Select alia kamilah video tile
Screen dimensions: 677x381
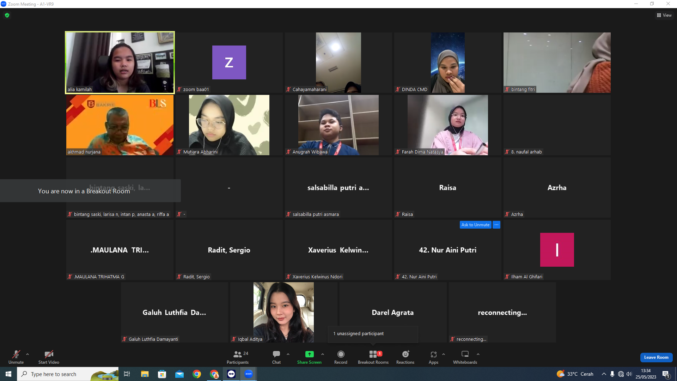click(x=120, y=62)
